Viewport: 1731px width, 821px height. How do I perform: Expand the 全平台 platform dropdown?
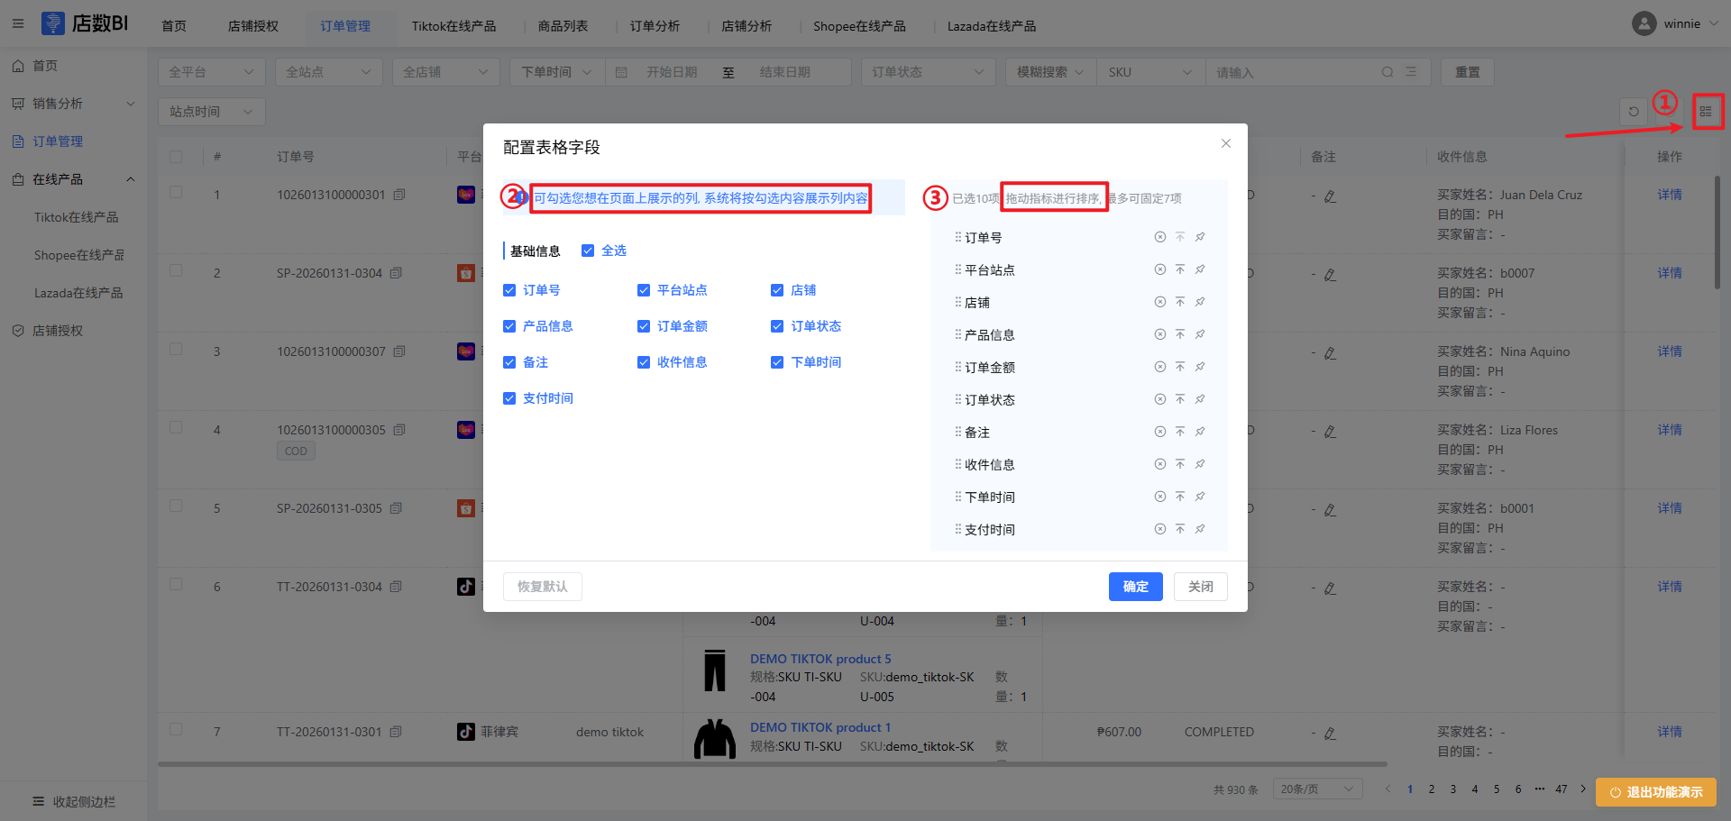pos(211,72)
